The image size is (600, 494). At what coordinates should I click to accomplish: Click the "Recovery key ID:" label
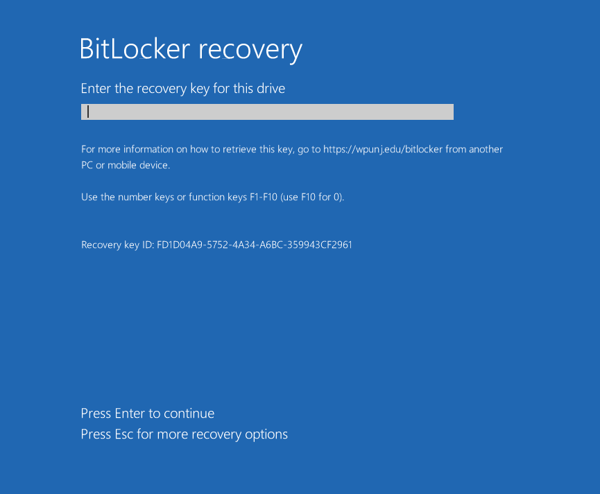tap(117, 245)
